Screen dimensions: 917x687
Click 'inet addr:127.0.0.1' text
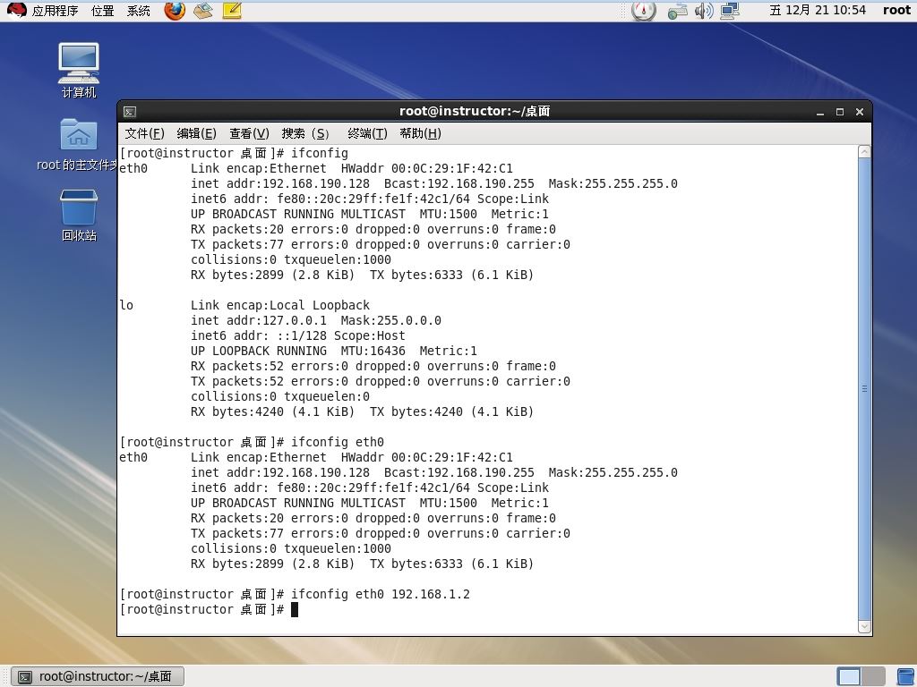click(x=259, y=321)
